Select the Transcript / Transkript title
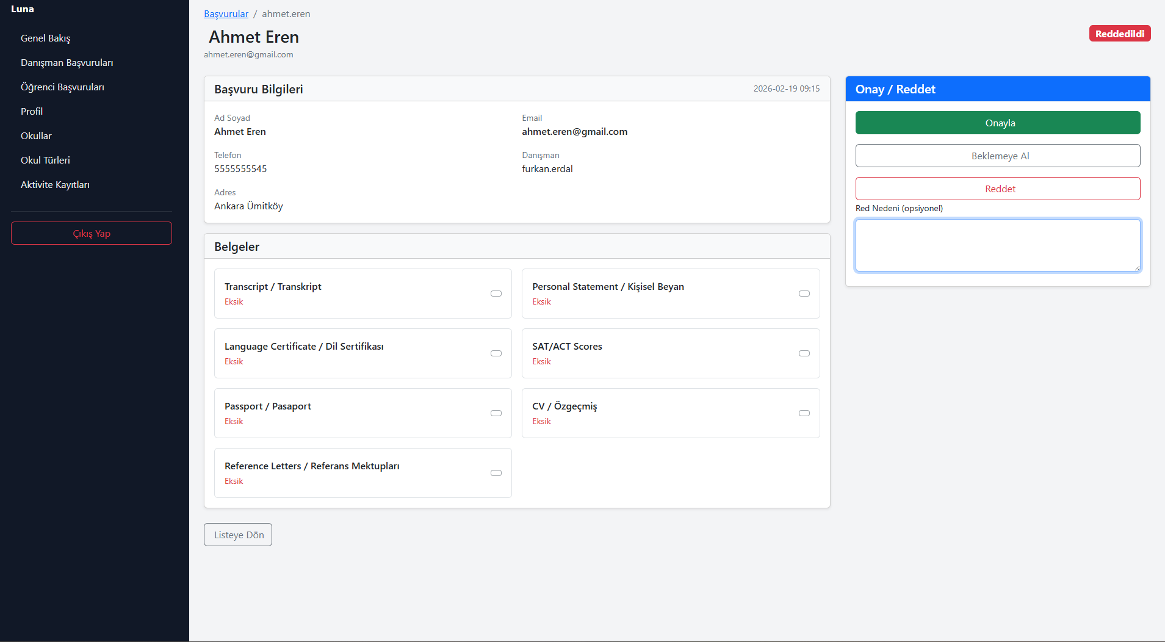The image size is (1165, 642). tap(273, 286)
